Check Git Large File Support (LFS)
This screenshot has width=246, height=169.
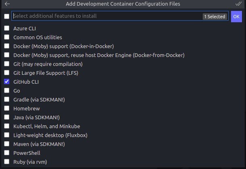[x=6, y=73]
